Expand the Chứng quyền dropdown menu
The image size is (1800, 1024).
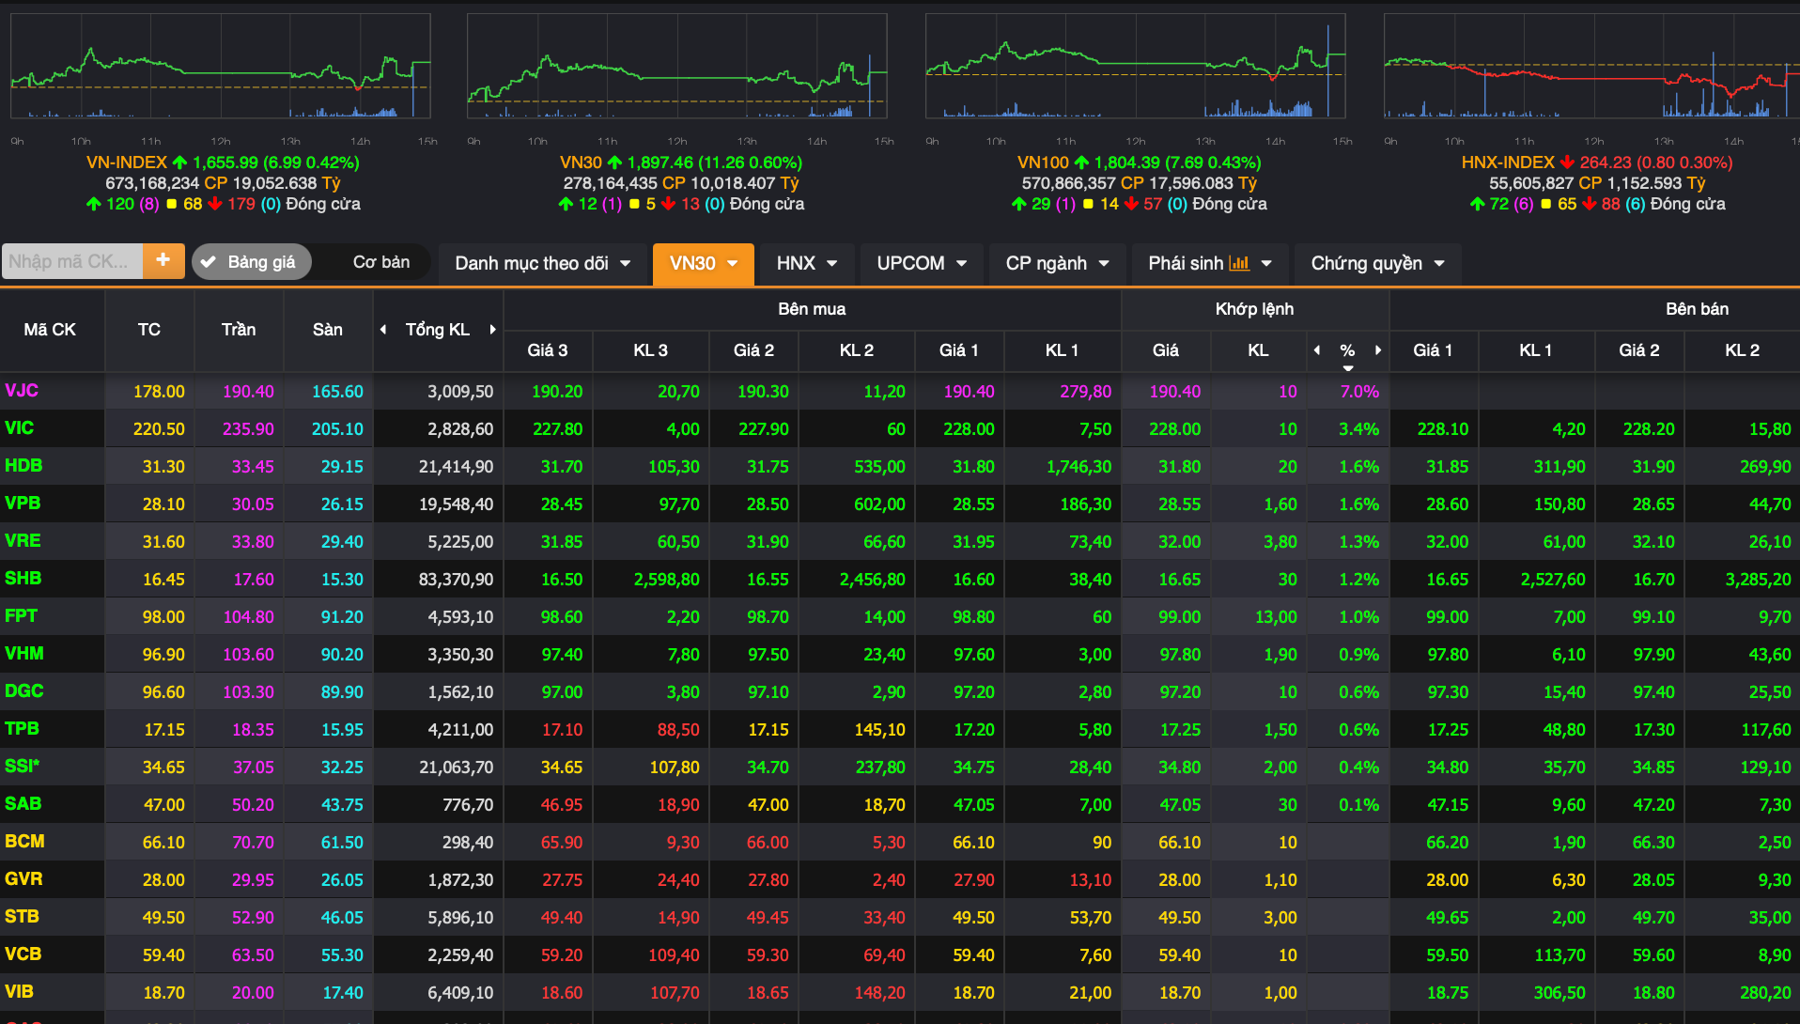tap(1377, 264)
